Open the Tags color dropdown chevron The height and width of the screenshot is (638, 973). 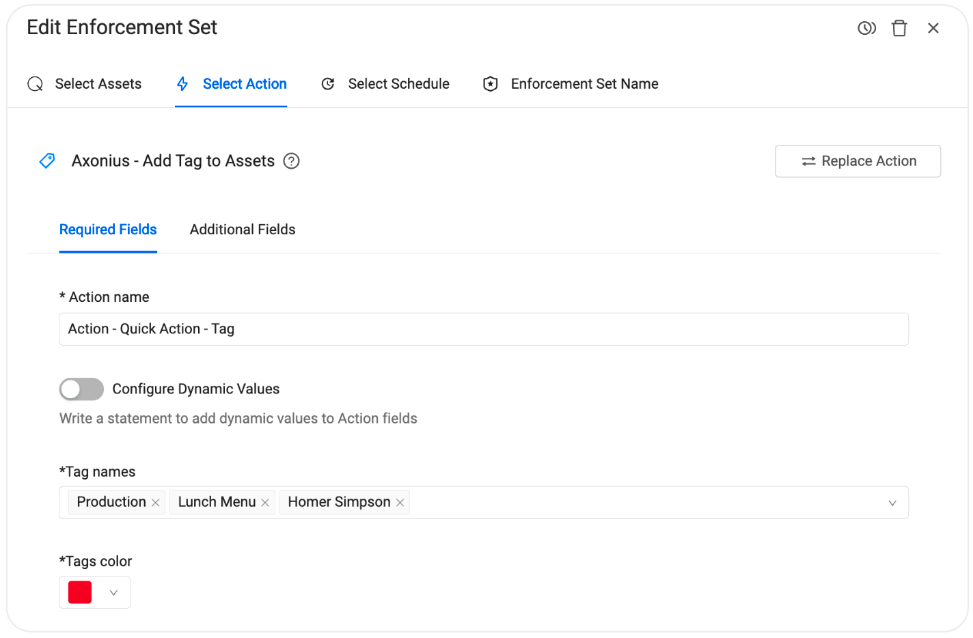(x=114, y=593)
